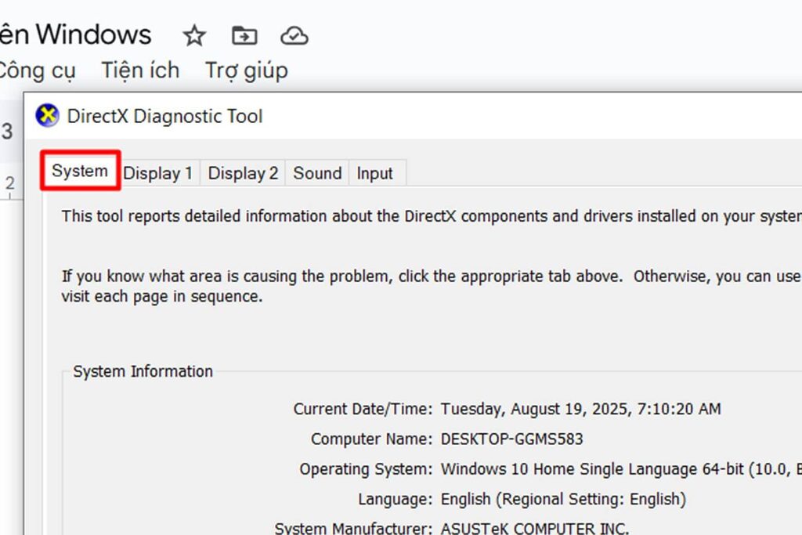Click the move to folder icon
The width and height of the screenshot is (802, 535).
point(244,35)
